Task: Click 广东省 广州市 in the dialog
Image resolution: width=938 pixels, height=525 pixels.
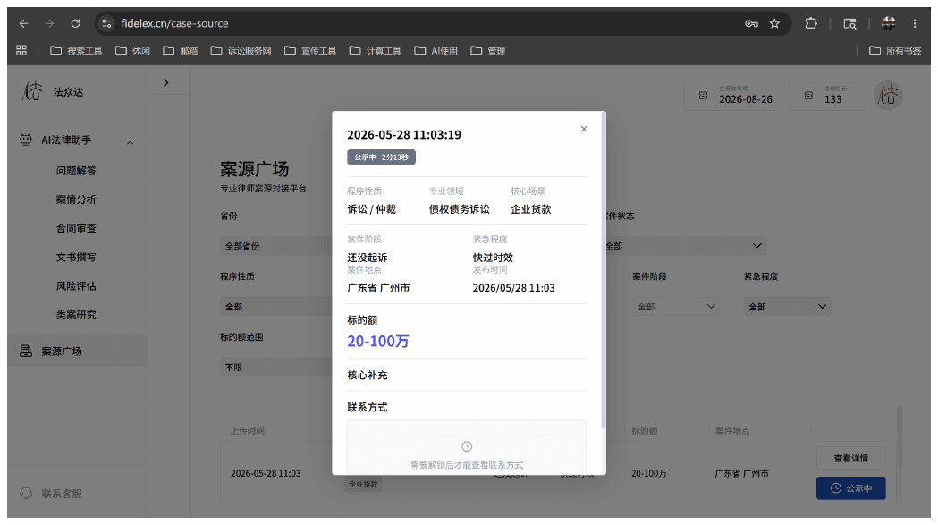Action: click(378, 288)
